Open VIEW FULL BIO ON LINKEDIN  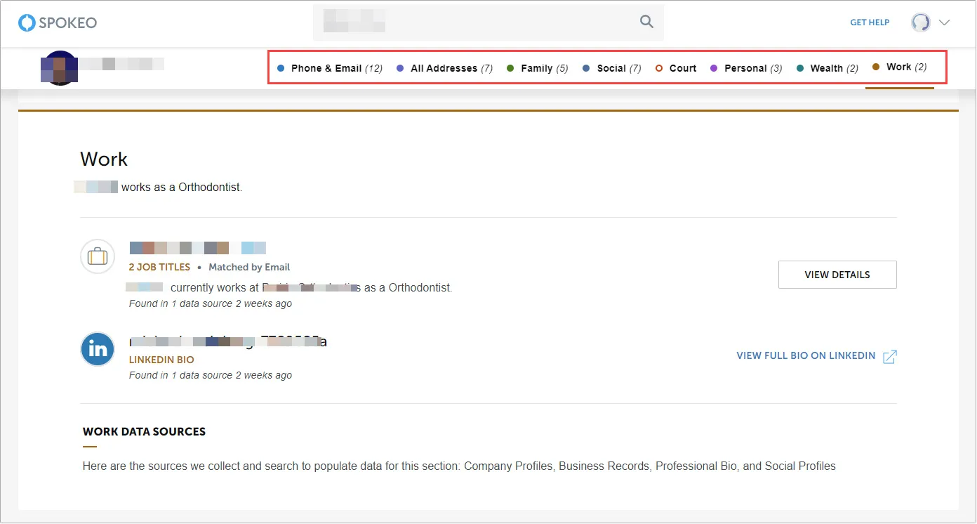804,356
